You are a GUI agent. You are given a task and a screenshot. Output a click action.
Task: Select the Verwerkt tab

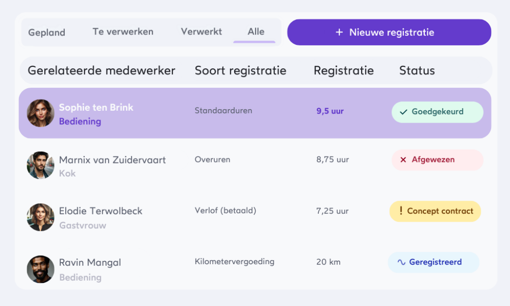201,32
